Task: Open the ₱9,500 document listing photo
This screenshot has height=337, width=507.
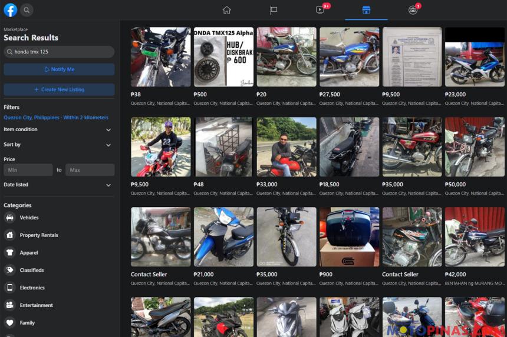Action: point(412,57)
